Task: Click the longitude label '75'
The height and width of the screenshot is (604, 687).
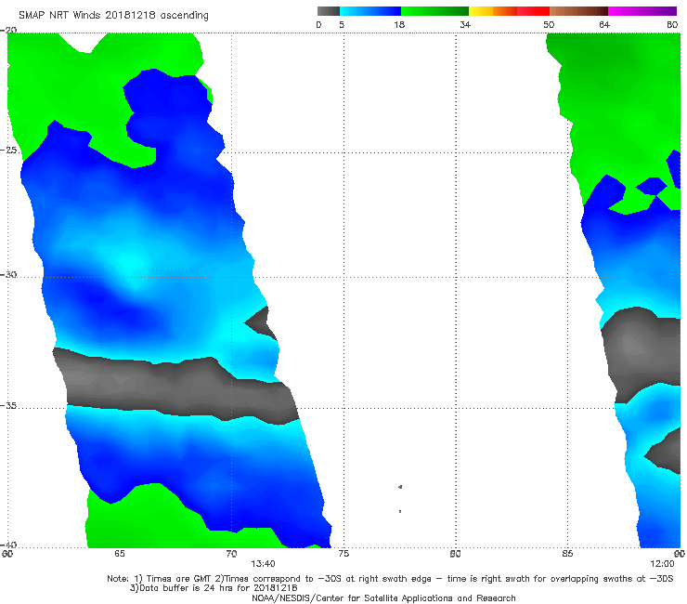Action: pos(343,554)
